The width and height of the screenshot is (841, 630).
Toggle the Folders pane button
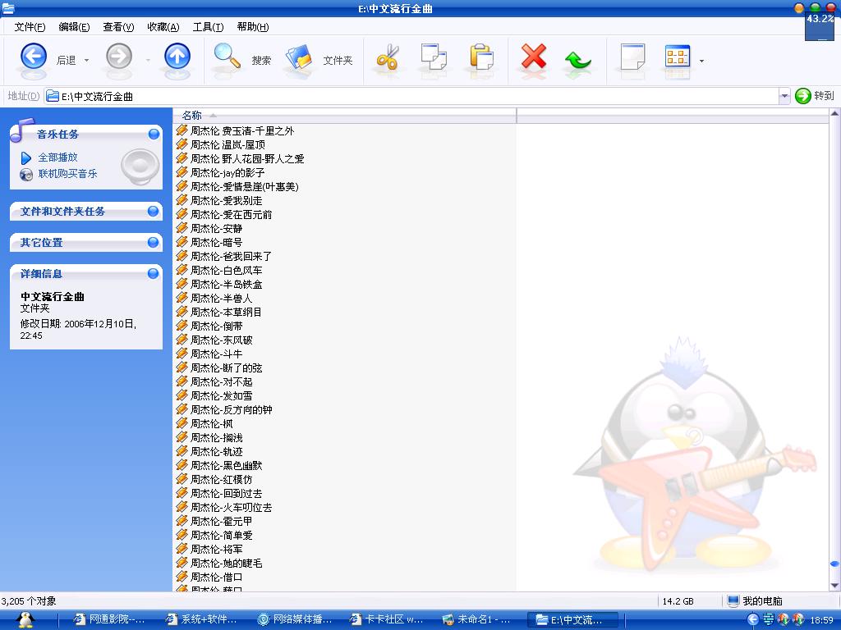(x=299, y=58)
